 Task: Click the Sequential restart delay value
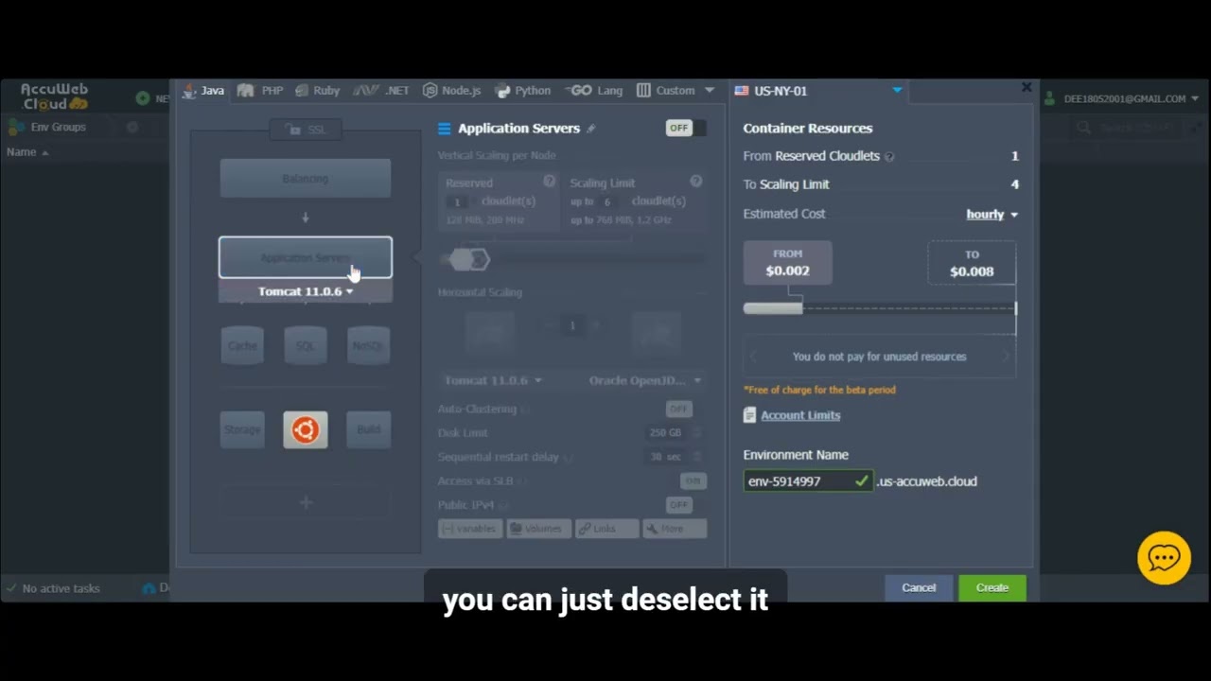[x=665, y=457]
